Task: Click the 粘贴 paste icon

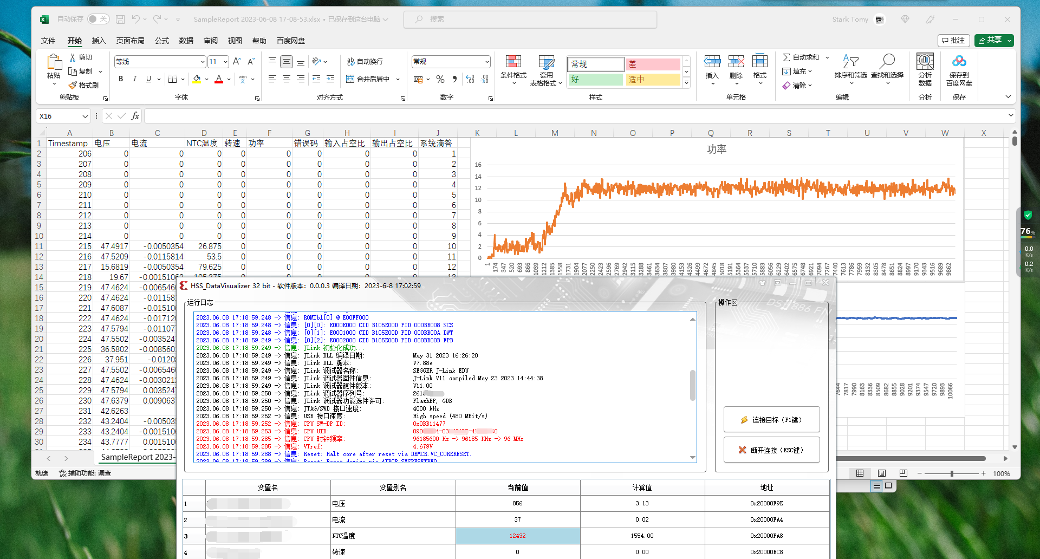Action: pyautogui.click(x=54, y=63)
